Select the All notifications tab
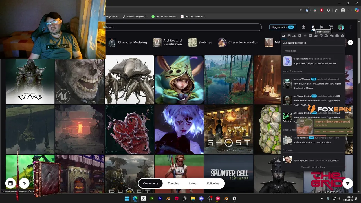Screen dimensions: 361x203 (x=284, y=36)
